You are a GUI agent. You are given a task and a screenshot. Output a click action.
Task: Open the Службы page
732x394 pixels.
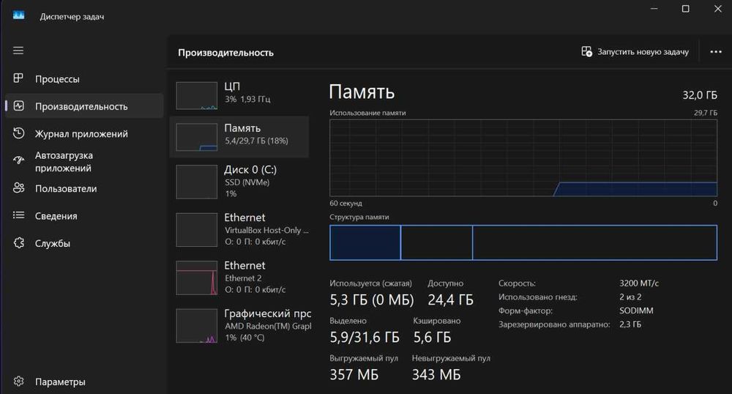84,243
